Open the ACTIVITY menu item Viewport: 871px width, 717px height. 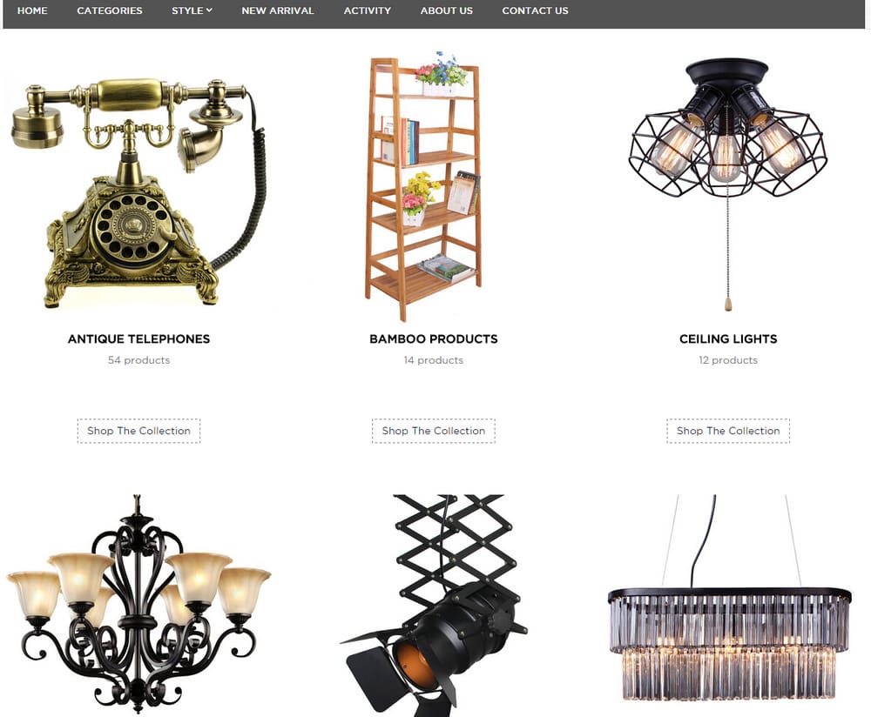(368, 10)
